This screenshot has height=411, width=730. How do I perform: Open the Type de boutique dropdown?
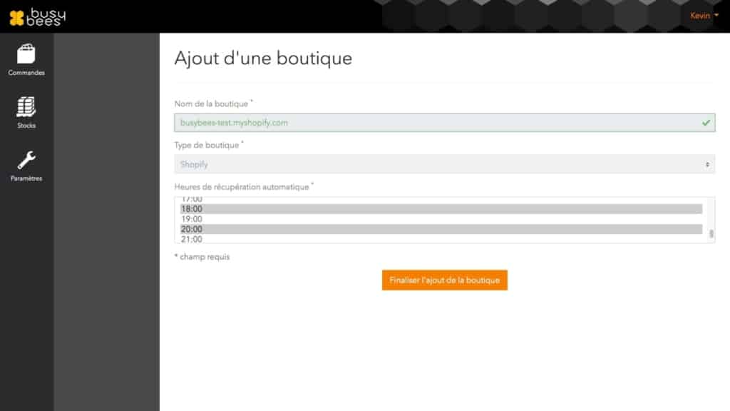445,164
